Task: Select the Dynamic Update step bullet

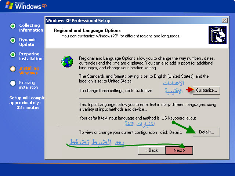Action: coord(13,40)
